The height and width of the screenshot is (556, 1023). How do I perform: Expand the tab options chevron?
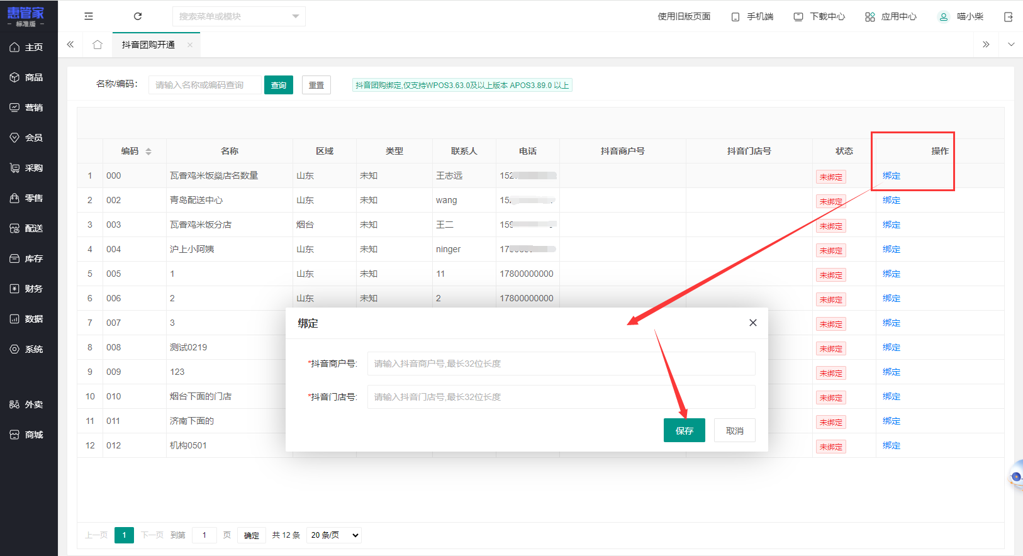(1011, 45)
